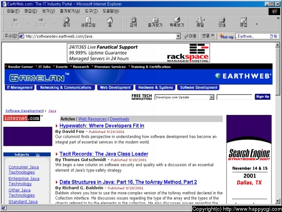Click Events in top black bar
This screenshot has width=282, height=212.
click(62, 67)
